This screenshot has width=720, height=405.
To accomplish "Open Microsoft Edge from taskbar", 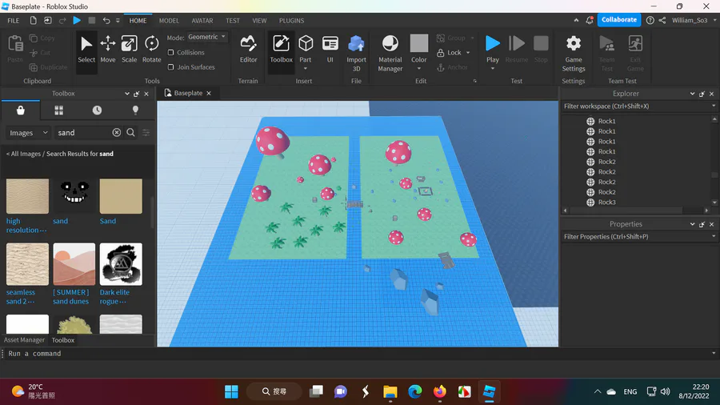I will (415, 391).
